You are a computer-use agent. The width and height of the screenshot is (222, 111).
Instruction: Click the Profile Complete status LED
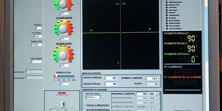tap(167, 23)
